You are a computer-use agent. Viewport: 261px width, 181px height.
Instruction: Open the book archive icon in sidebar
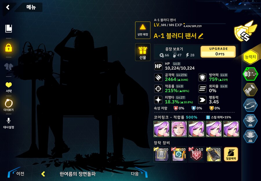[9, 29]
